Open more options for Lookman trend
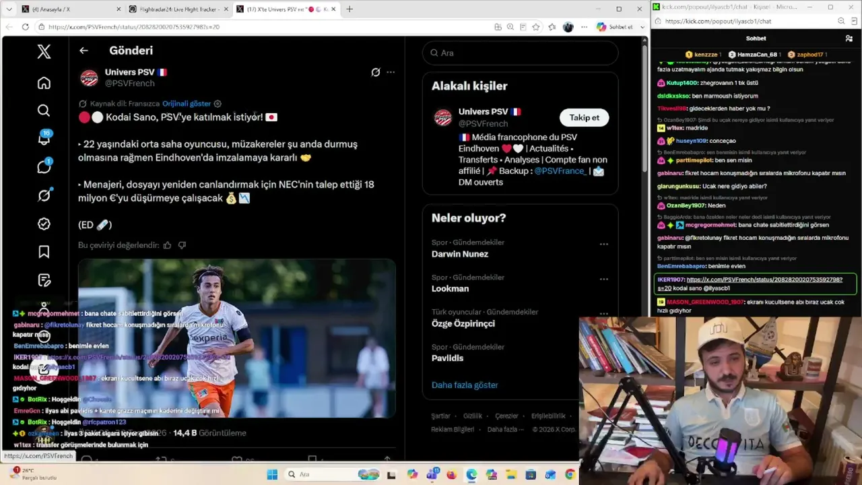The image size is (862, 485). [x=604, y=279]
